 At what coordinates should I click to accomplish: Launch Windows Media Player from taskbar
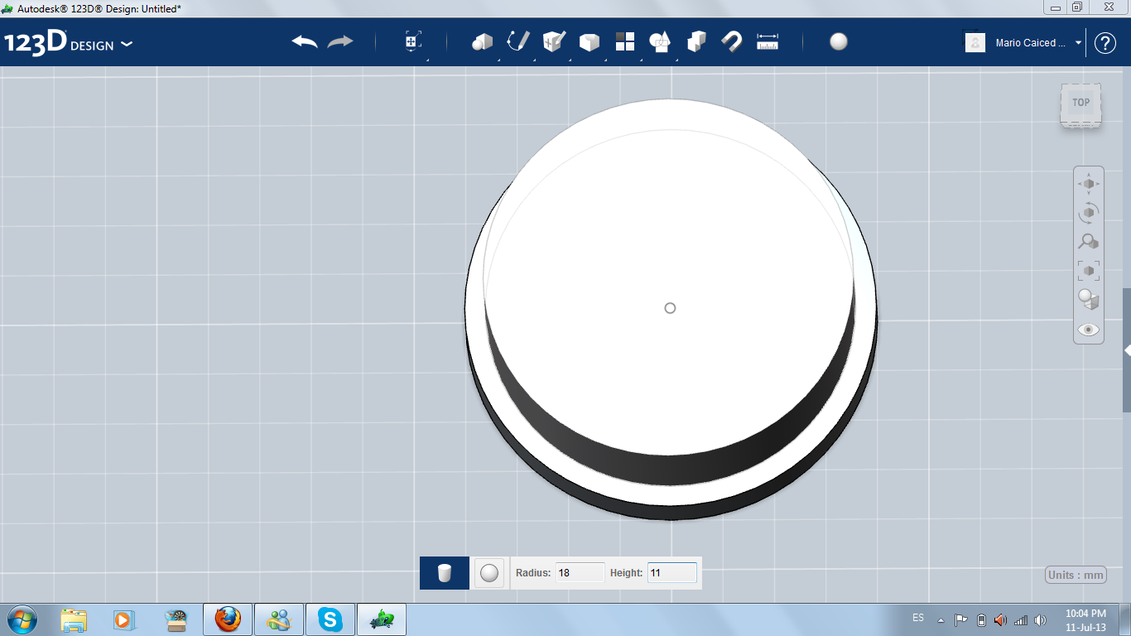click(x=124, y=619)
